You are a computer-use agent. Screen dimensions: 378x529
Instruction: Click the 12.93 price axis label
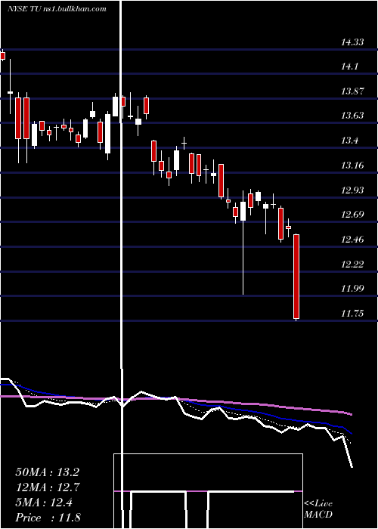(x=352, y=190)
